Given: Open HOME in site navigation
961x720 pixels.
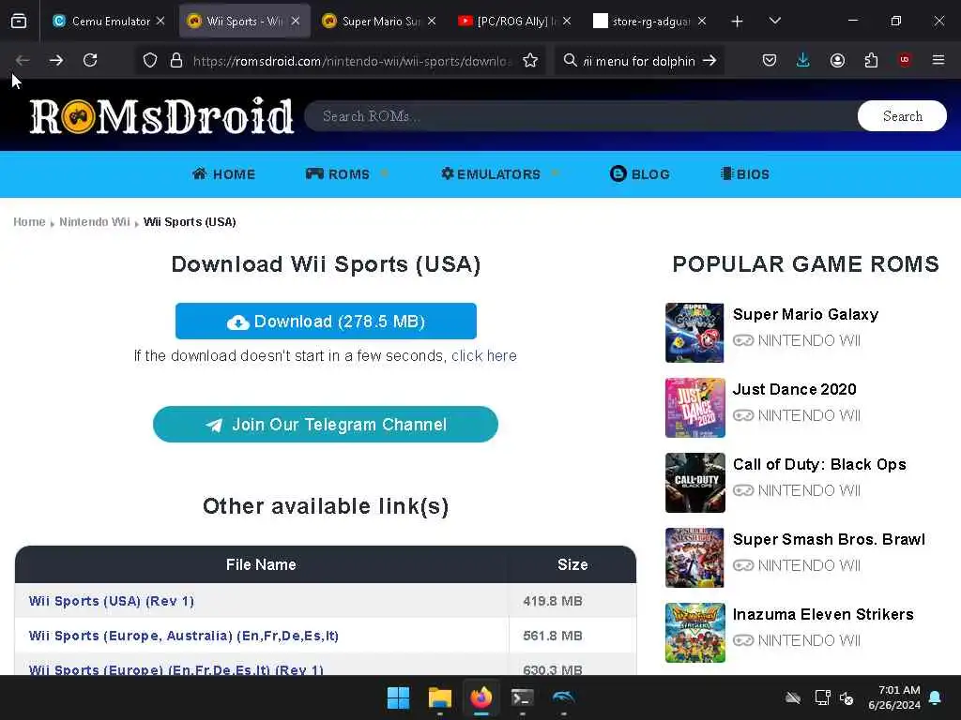Looking at the screenshot, I should pos(223,174).
